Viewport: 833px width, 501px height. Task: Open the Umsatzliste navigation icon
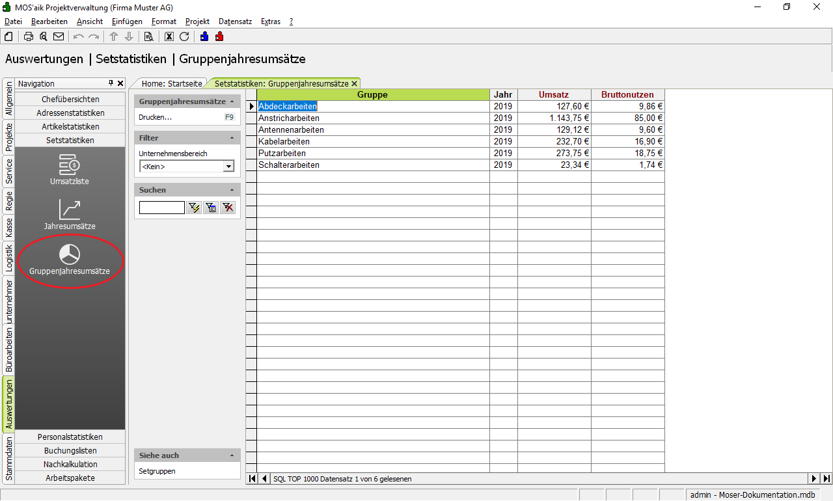tap(70, 169)
